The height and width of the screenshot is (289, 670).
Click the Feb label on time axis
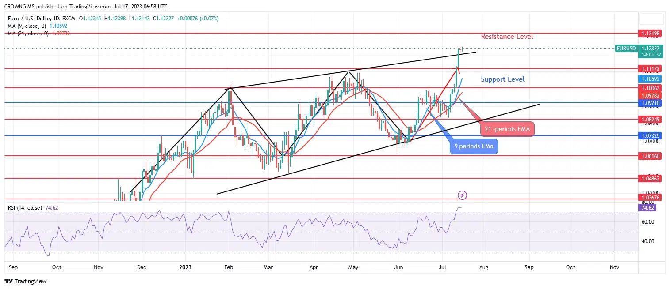229,267
